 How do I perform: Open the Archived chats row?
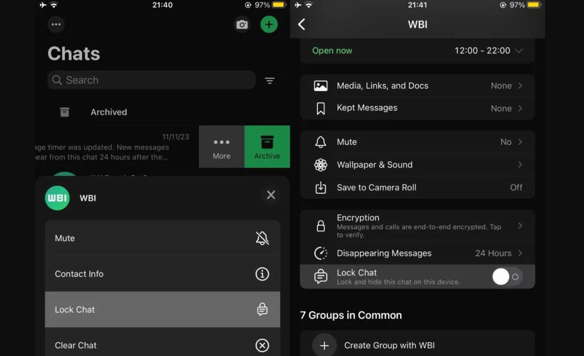pyautogui.click(x=108, y=112)
